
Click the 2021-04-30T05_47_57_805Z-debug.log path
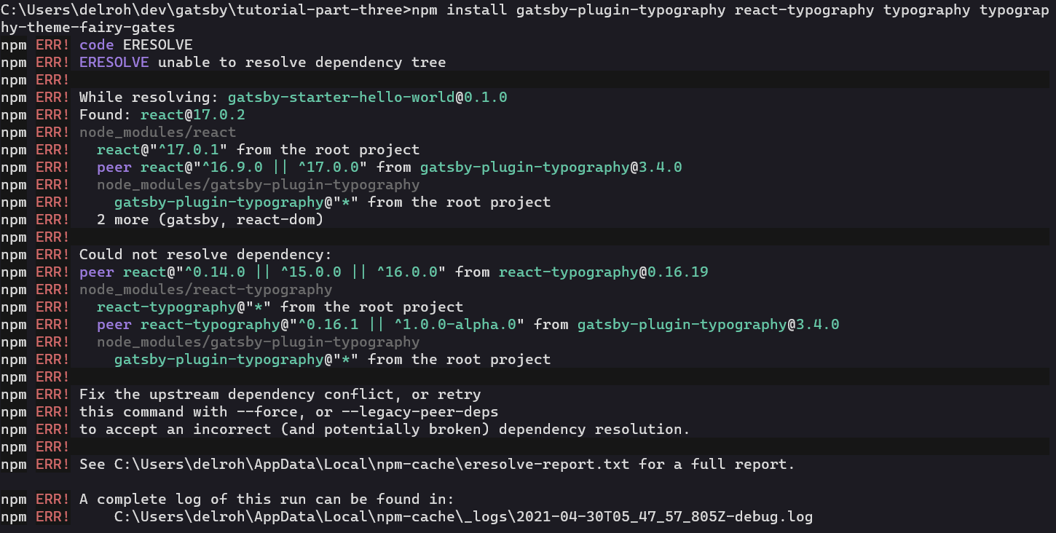pos(463,517)
